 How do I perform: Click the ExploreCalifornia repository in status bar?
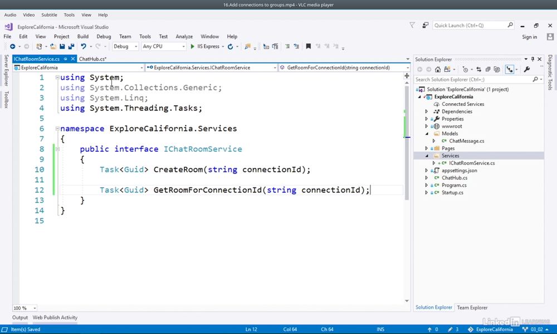click(491, 330)
